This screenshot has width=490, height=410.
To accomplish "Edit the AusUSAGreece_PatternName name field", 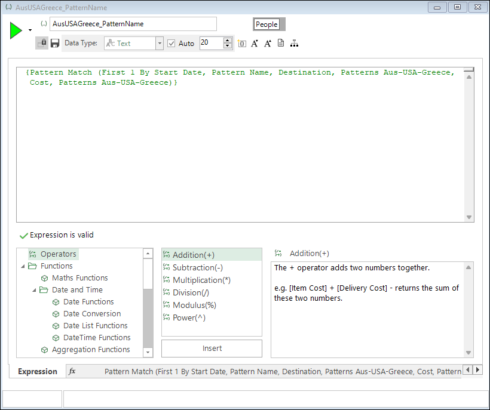I will coord(133,24).
